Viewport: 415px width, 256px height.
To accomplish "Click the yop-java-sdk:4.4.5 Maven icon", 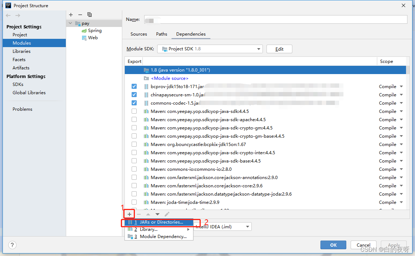I will tap(146, 111).
